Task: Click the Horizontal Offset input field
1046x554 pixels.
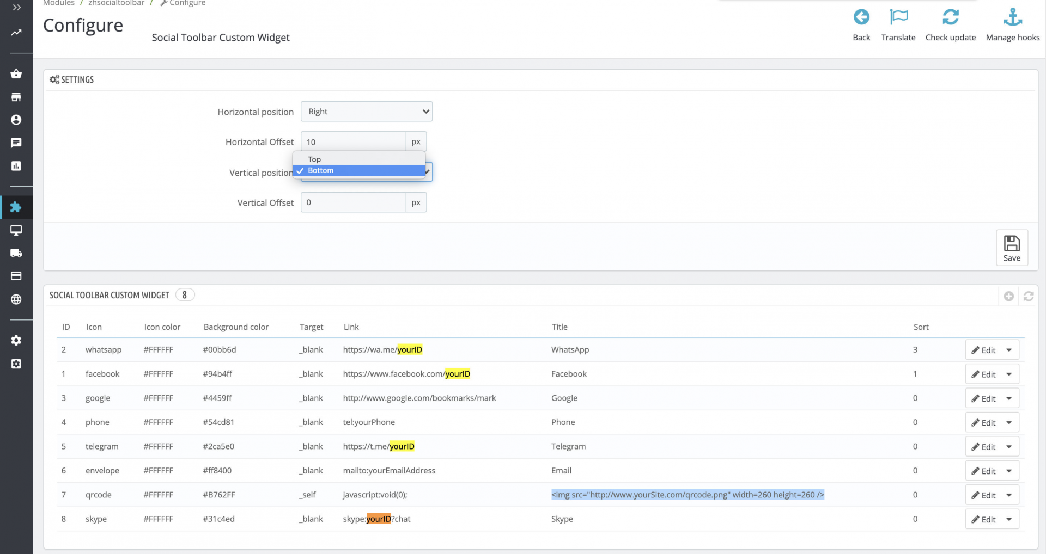Action: tap(354, 142)
